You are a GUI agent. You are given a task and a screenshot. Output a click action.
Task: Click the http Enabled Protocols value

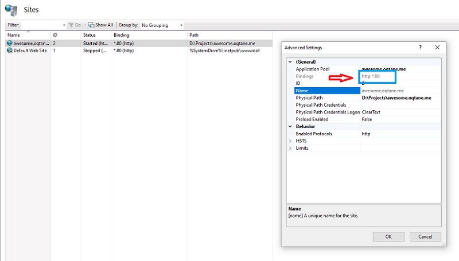366,134
